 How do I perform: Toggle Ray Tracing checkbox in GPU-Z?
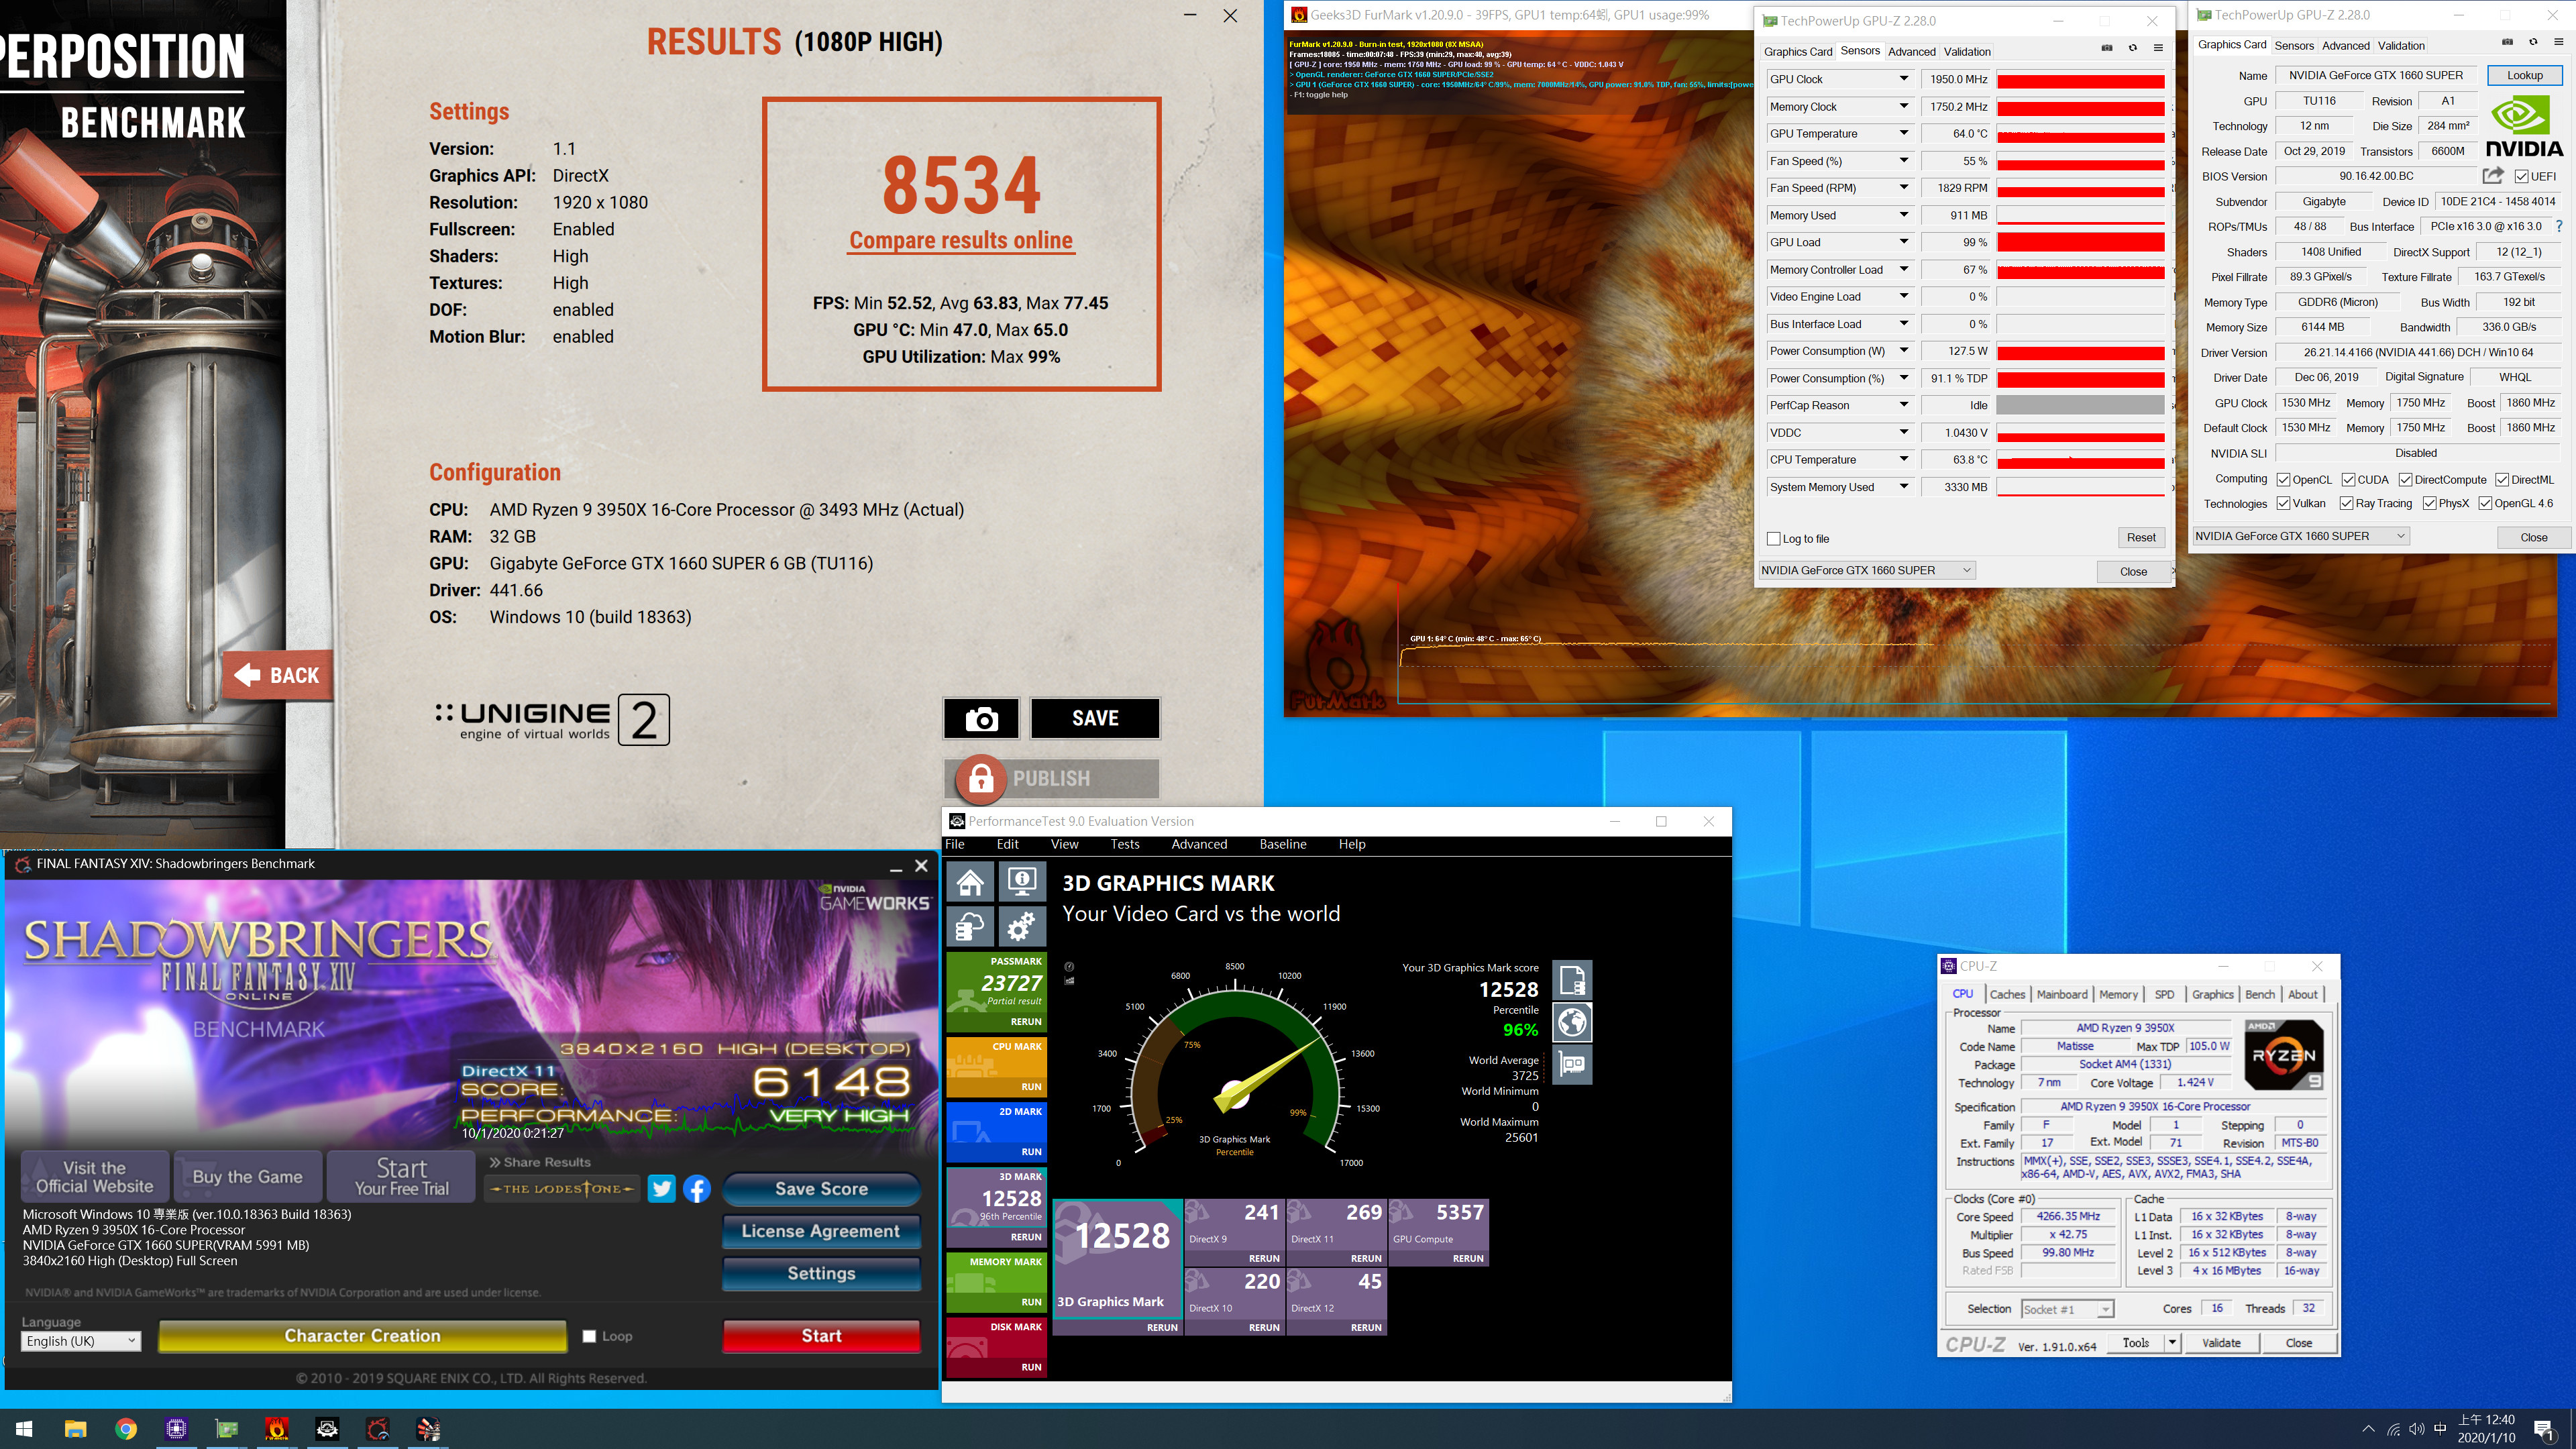[2346, 504]
